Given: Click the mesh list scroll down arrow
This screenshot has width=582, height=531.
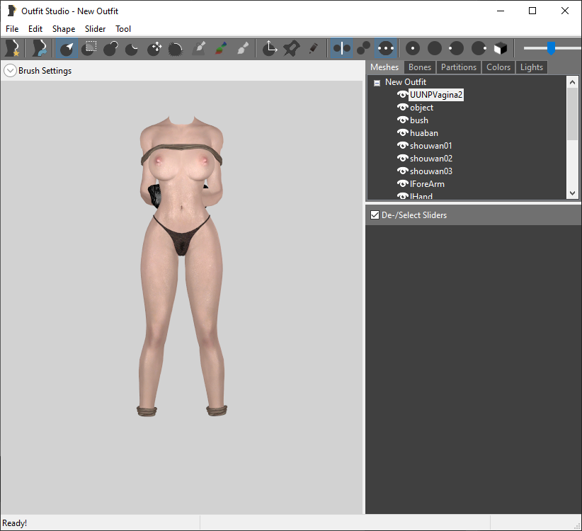Looking at the screenshot, I should point(572,193).
